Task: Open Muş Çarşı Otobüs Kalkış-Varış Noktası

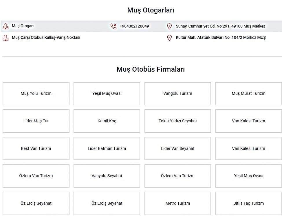Action: pos(46,37)
